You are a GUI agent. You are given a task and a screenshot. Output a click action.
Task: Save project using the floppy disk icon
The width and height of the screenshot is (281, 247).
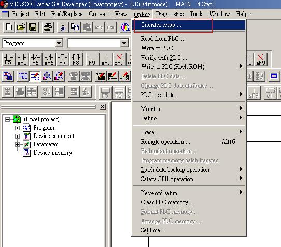coord(33,28)
